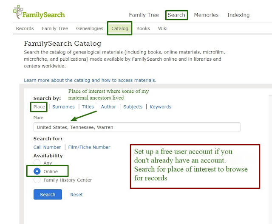Image resolution: width=272 pixels, height=224 pixels.
Task: Reset the search form
Action: 76,195
